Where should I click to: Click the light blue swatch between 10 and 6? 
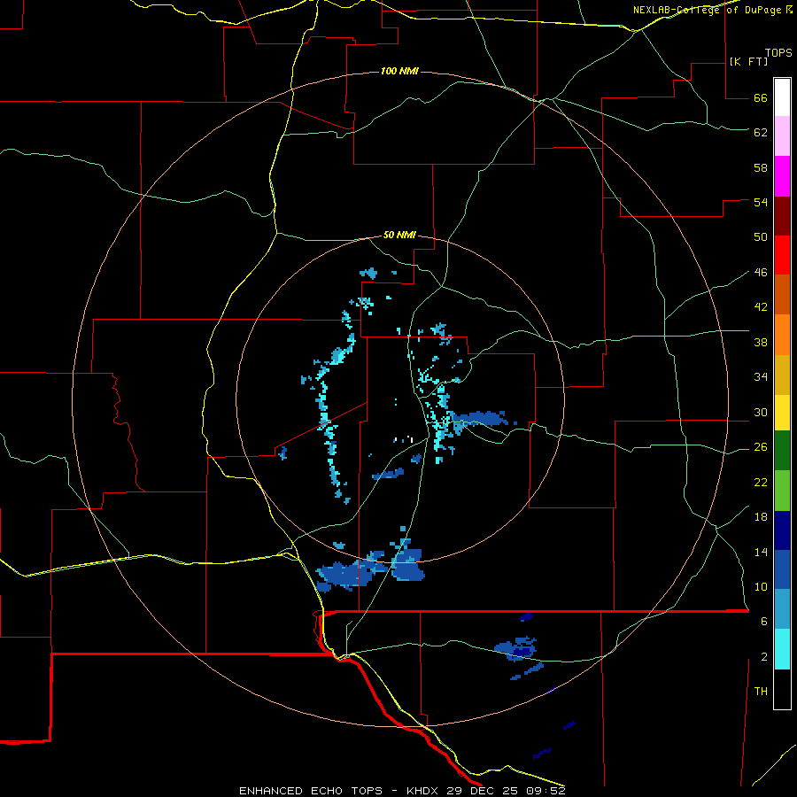coord(782,609)
